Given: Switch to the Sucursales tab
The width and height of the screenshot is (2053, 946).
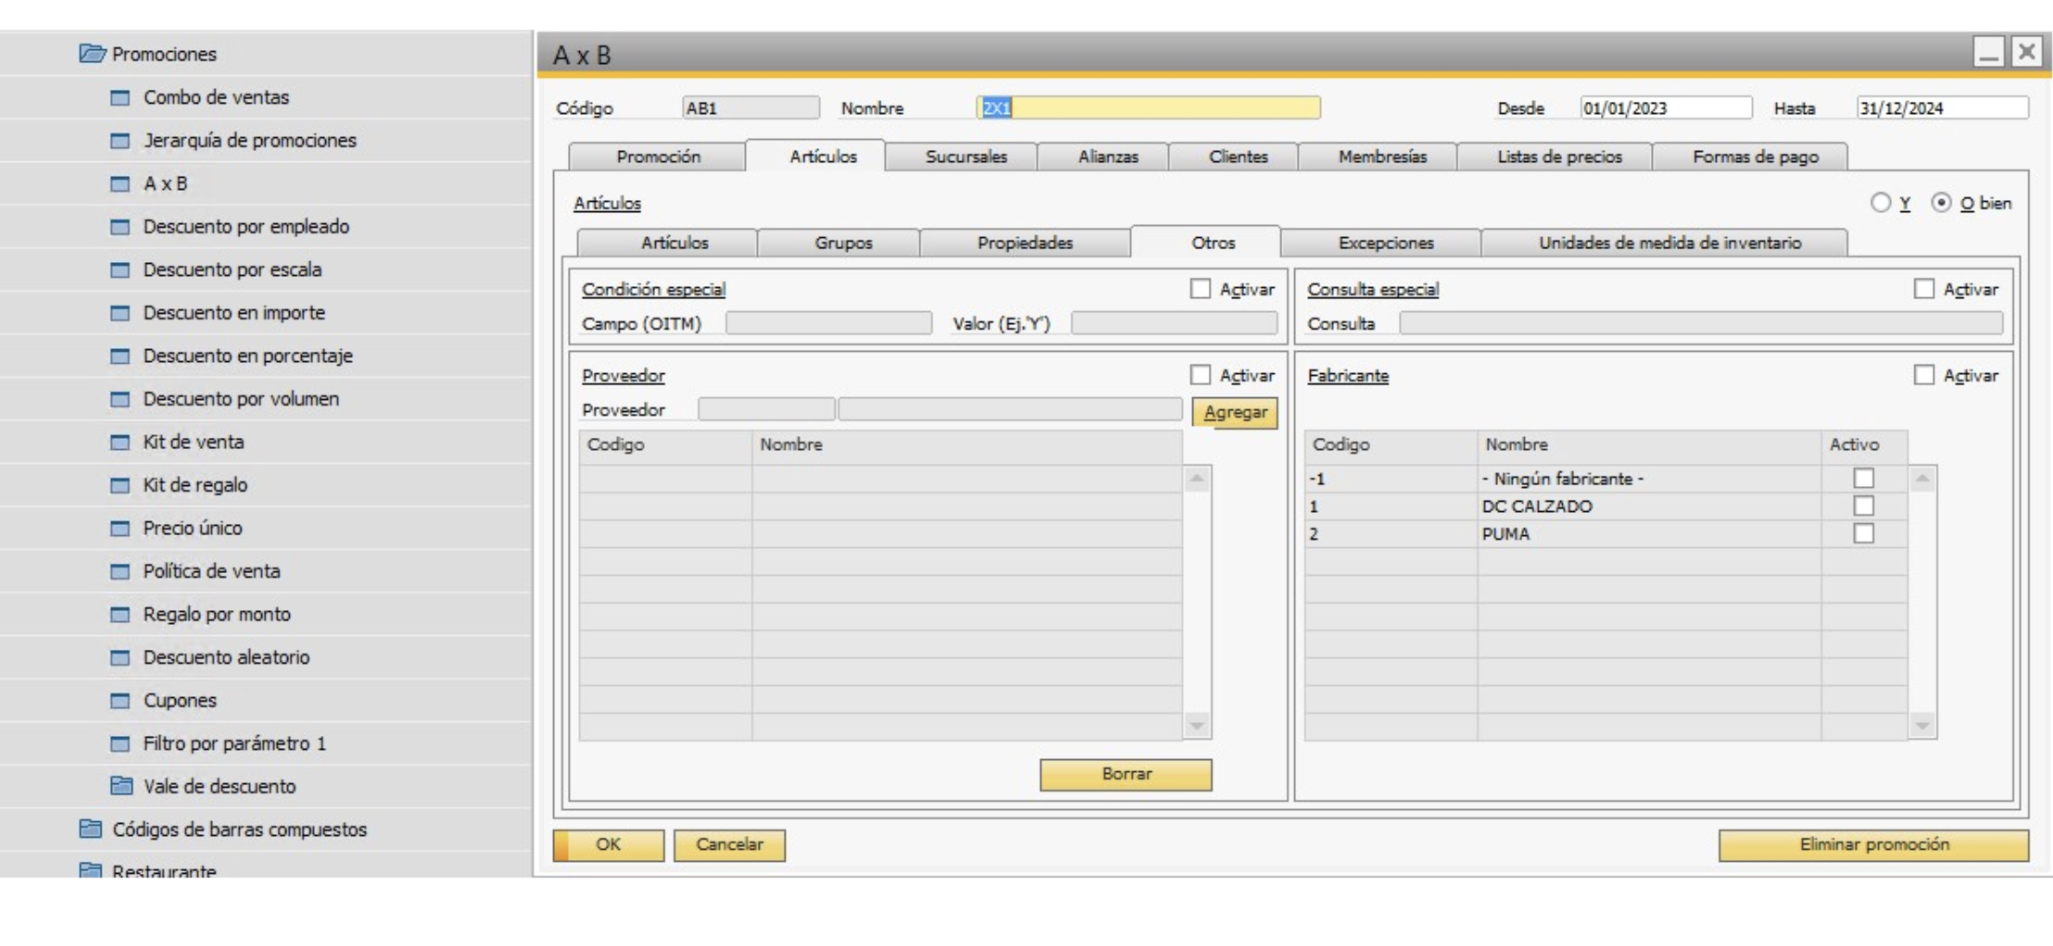Looking at the screenshot, I should coord(965,156).
